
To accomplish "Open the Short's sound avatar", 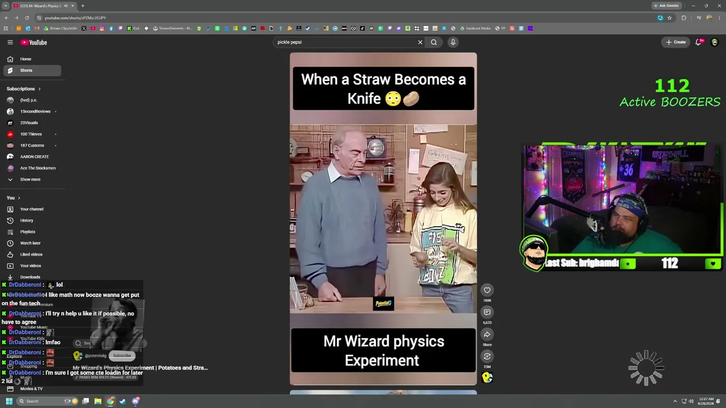I will click(487, 377).
